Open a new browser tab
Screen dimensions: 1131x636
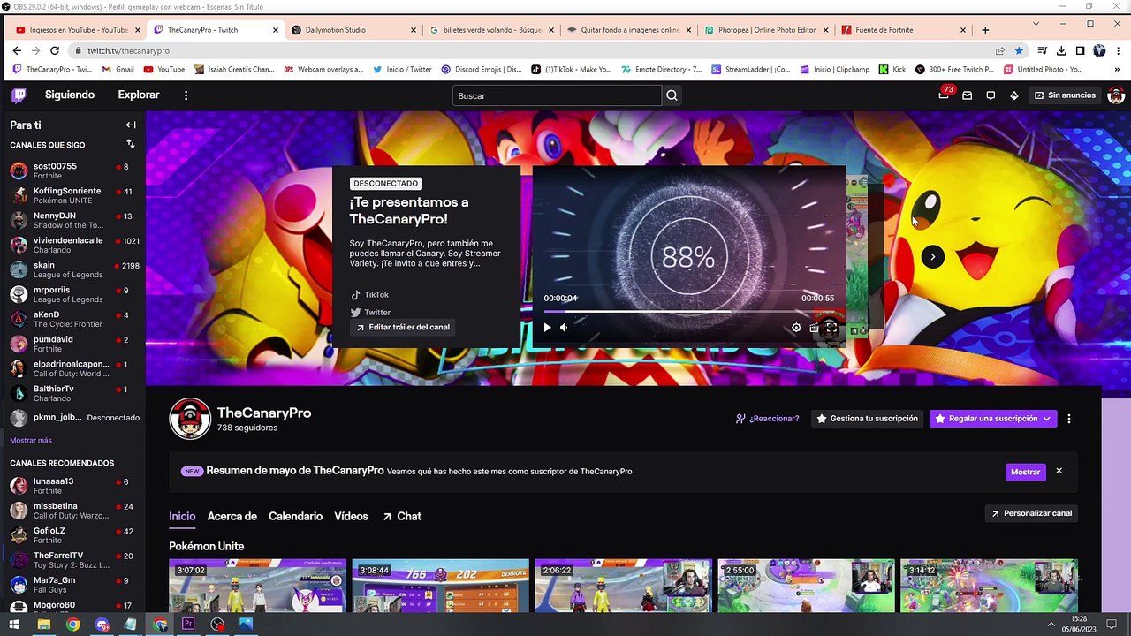985,30
